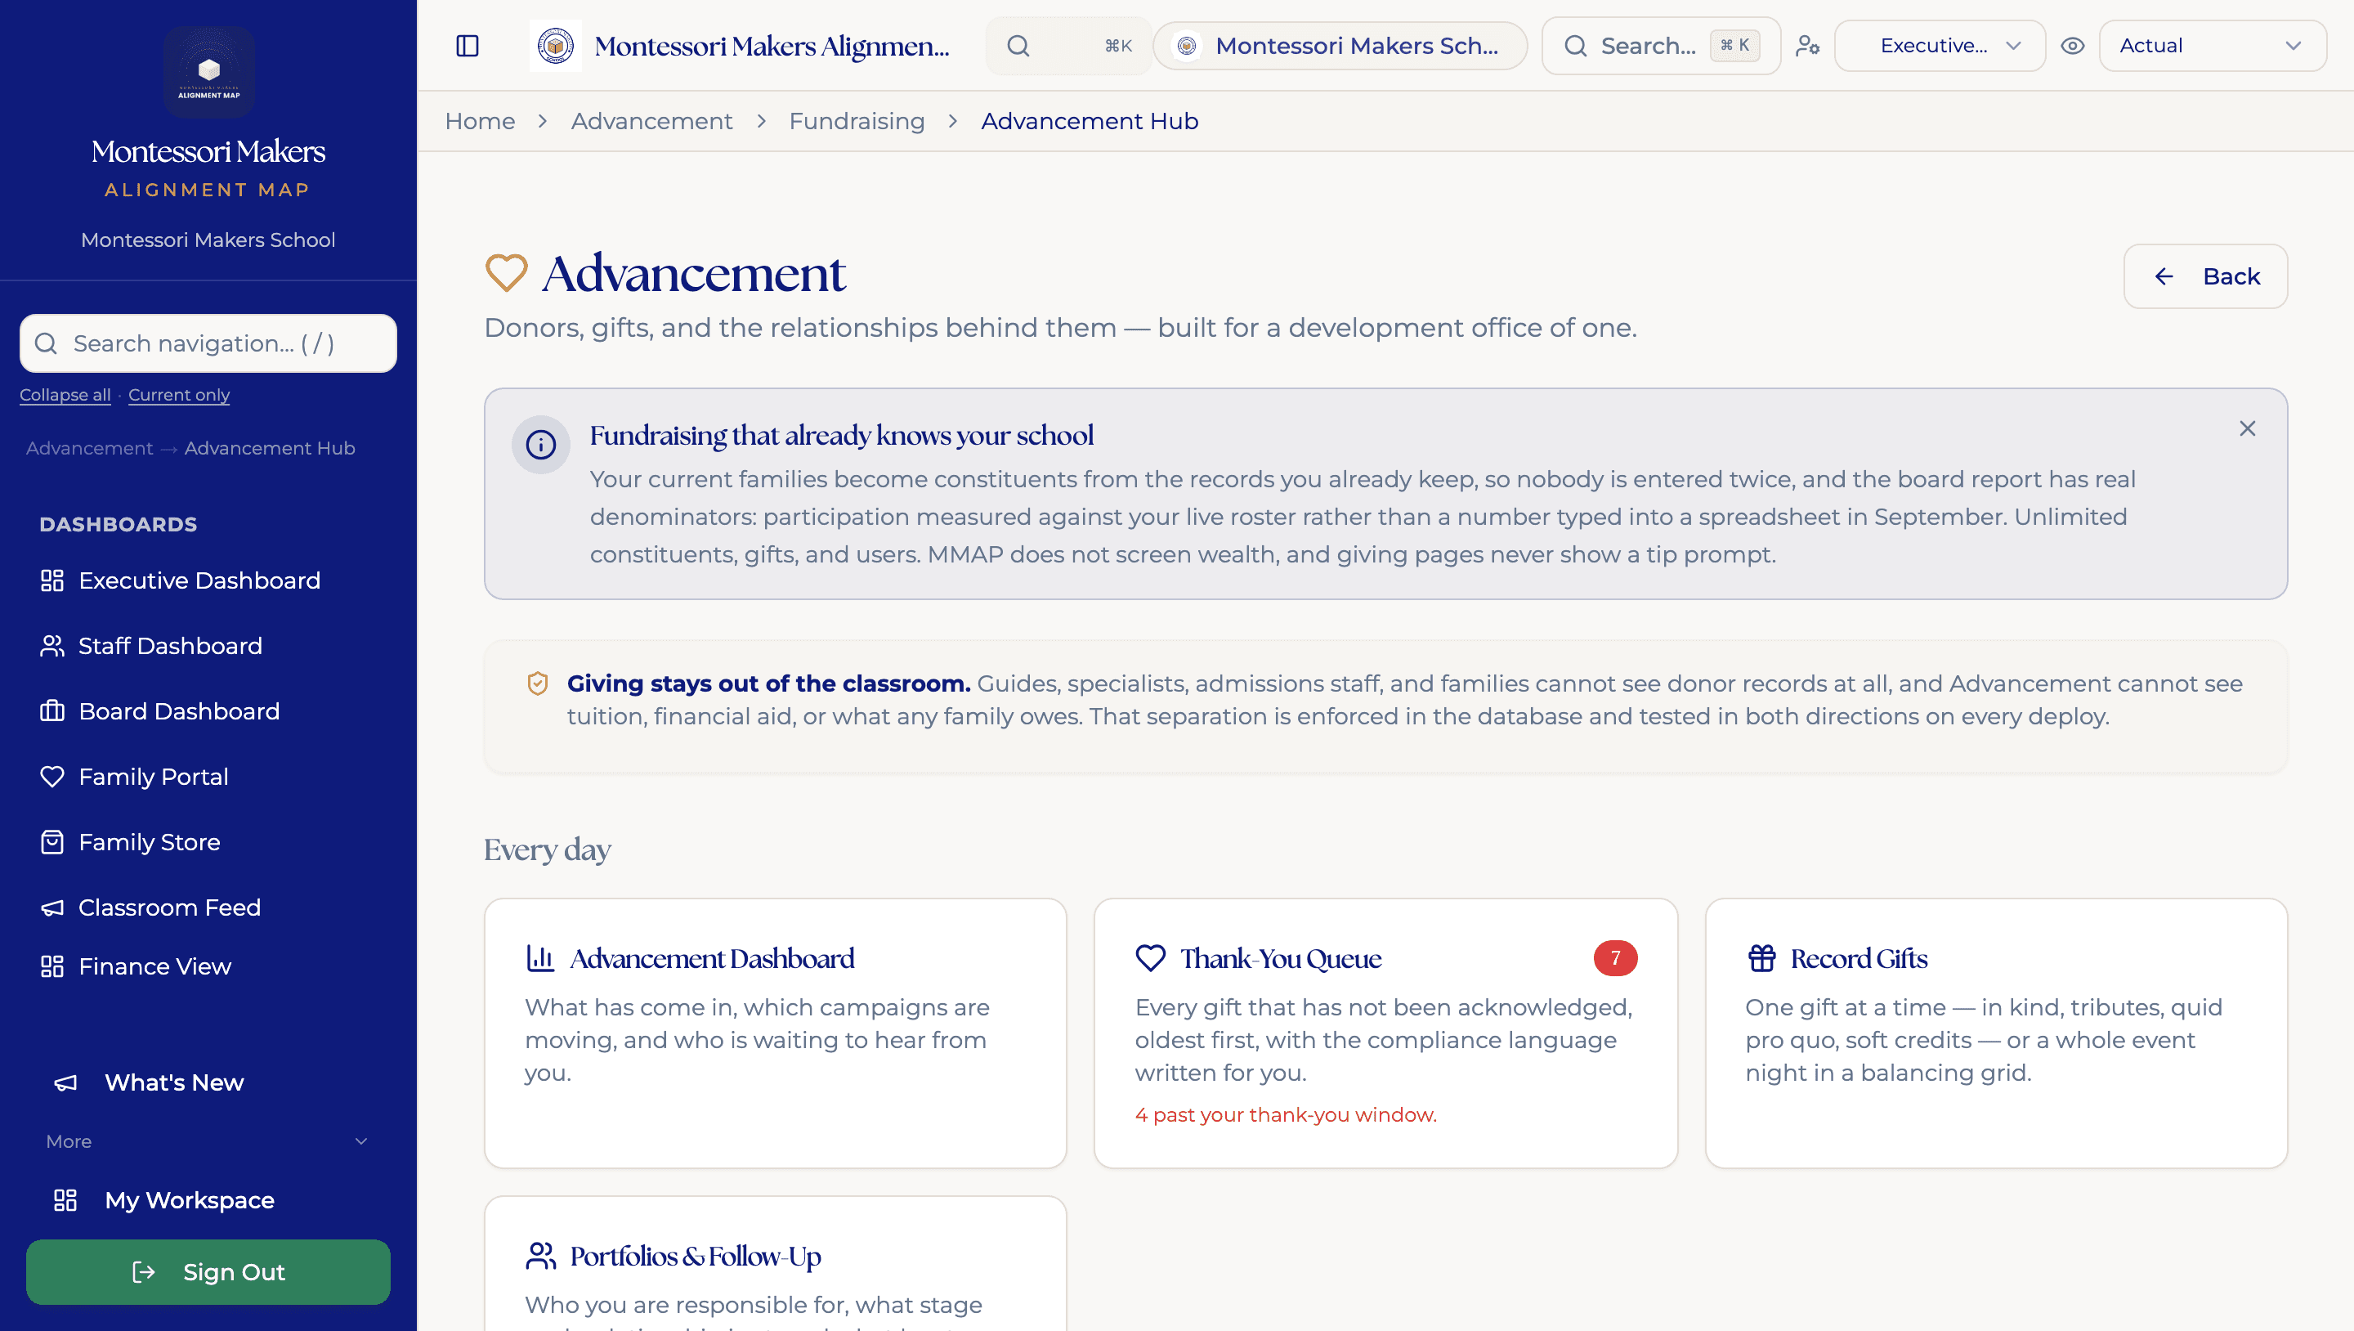Click the Montessori Makers logo in sidebar

click(x=208, y=70)
